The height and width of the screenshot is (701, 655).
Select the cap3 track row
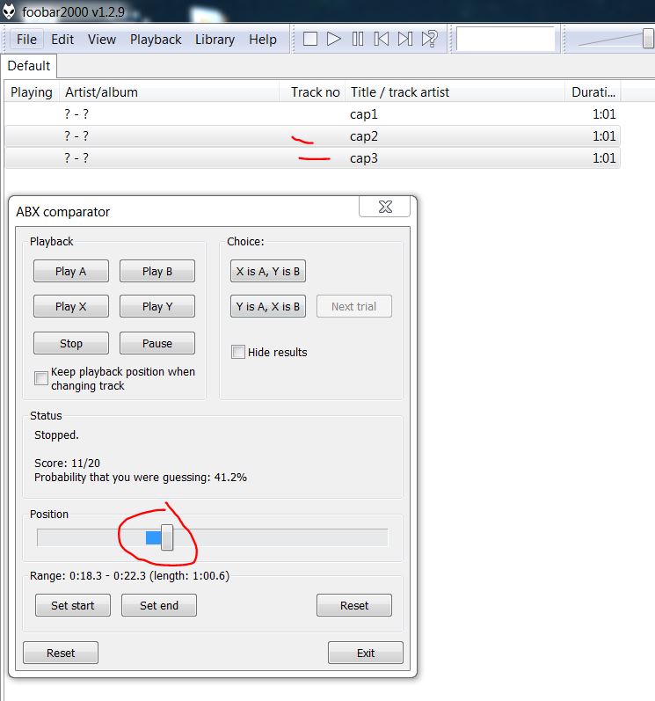pos(312,157)
